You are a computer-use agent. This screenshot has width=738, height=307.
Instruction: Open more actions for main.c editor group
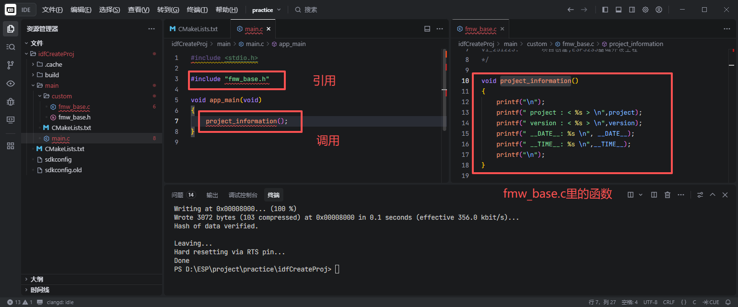pyautogui.click(x=440, y=29)
